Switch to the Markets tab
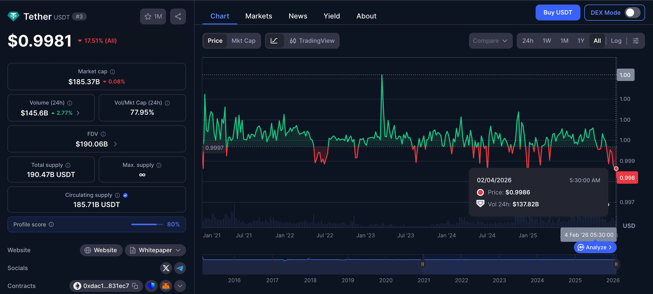This screenshot has width=653, height=294. coord(258,16)
